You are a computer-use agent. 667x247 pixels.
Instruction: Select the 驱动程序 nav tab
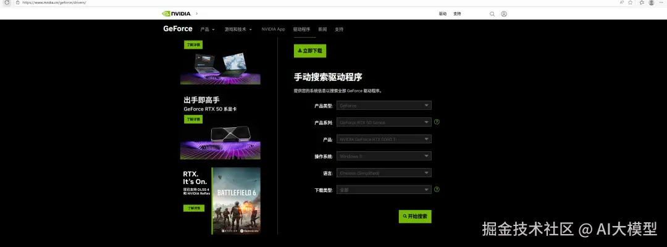[301, 30]
